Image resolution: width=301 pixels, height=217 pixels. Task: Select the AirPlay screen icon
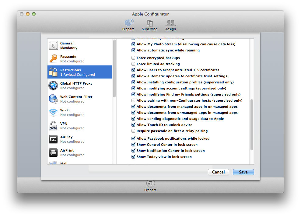click(53, 139)
